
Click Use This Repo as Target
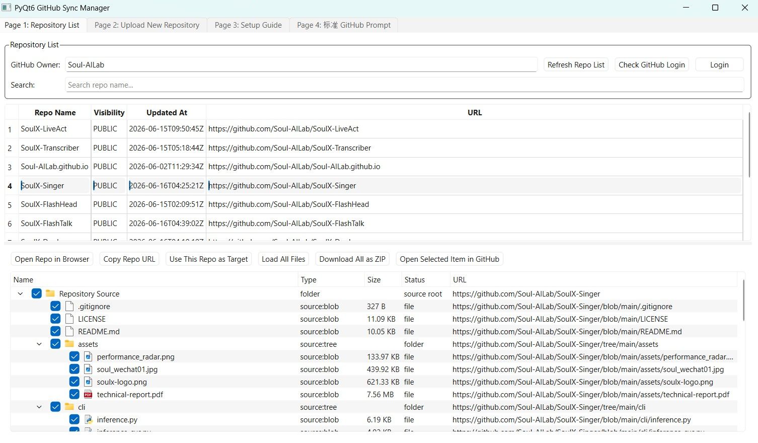[209, 259]
